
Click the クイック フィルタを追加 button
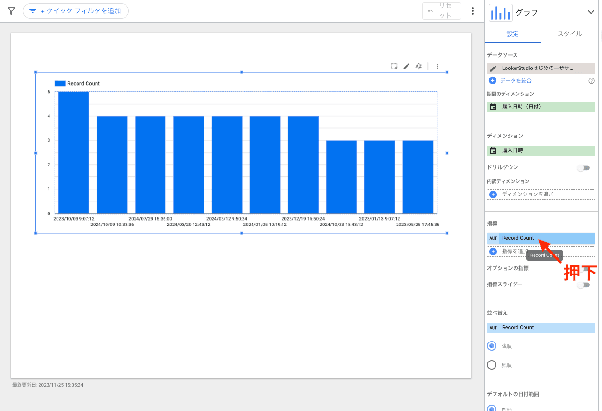coord(76,11)
